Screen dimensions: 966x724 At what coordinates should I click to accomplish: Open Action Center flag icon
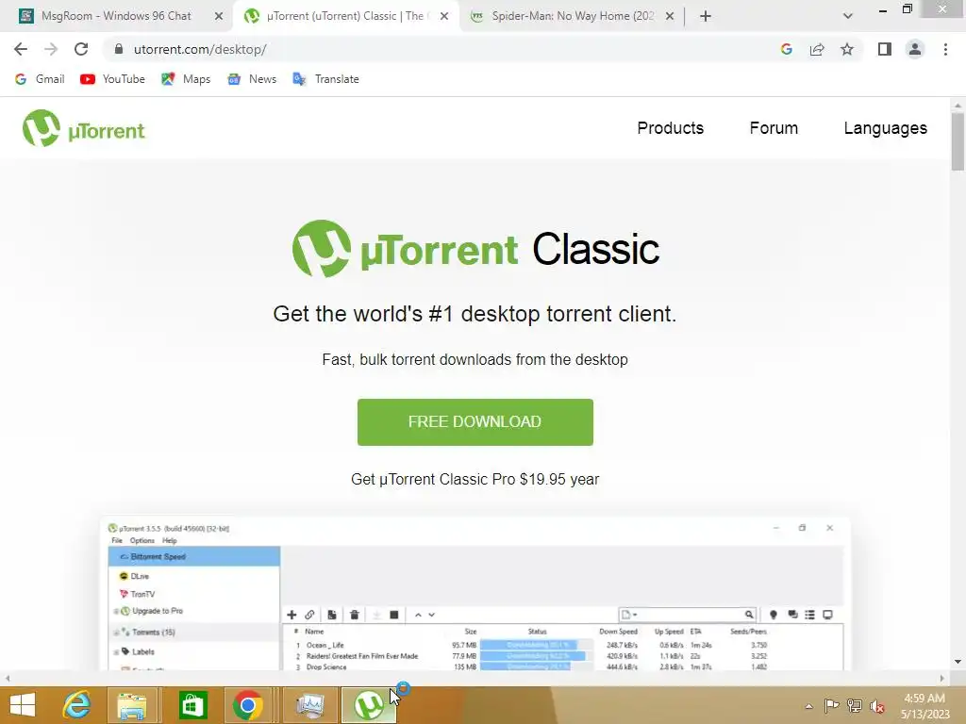point(831,705)
